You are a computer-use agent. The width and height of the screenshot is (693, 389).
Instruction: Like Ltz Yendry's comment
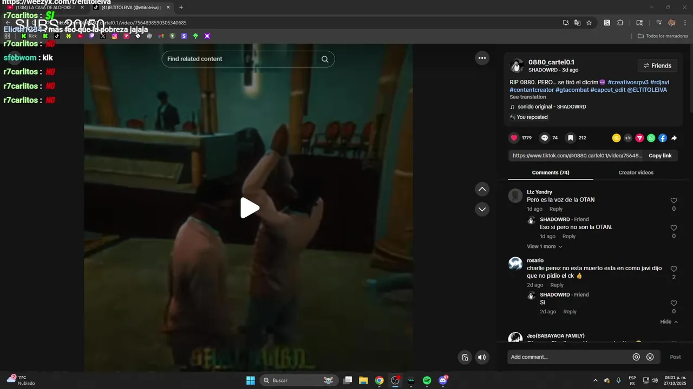674,200
